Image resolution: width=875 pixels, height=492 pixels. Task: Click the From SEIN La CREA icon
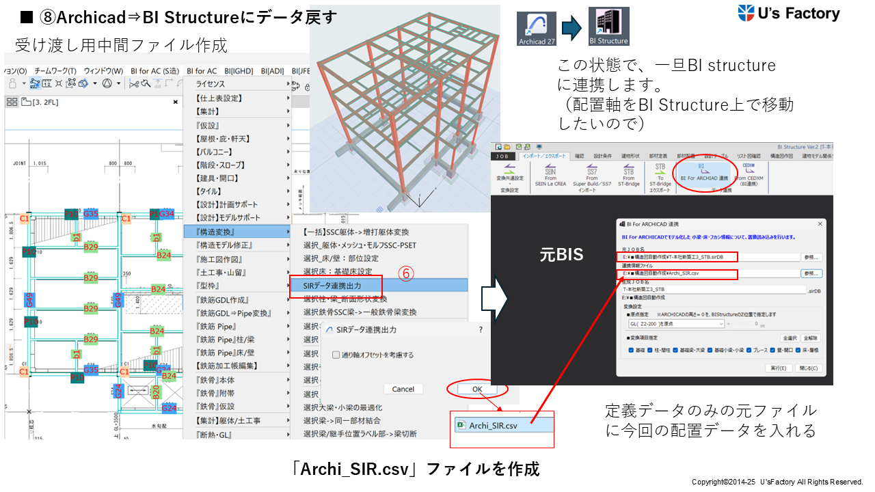coord(550,174)
